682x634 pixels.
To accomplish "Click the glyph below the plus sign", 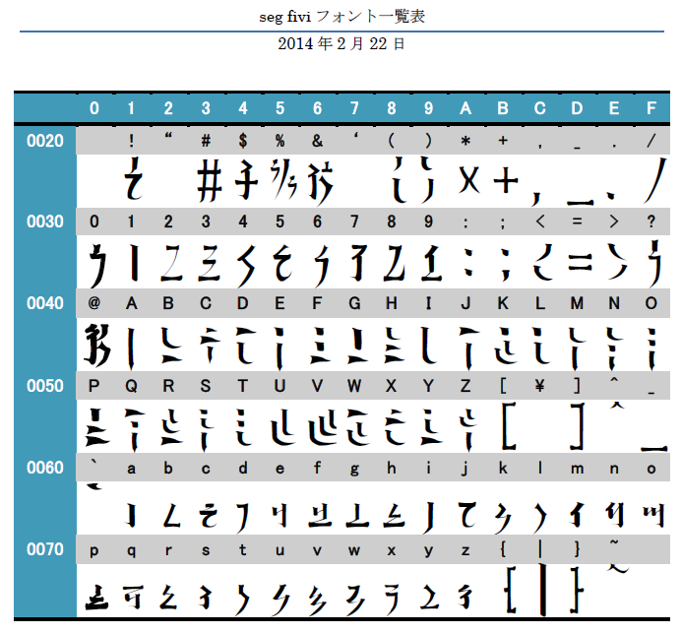I will coord(506,180).
